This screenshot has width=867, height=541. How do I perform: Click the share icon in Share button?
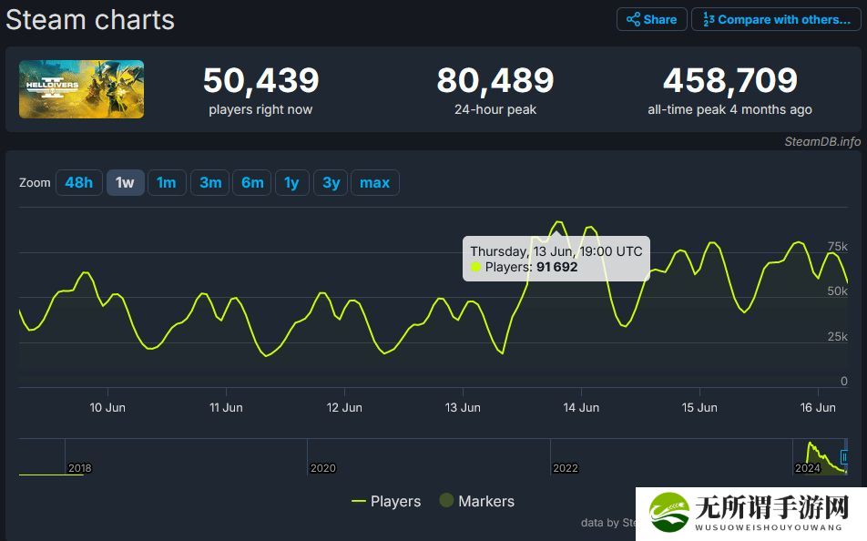coord(633,19)
